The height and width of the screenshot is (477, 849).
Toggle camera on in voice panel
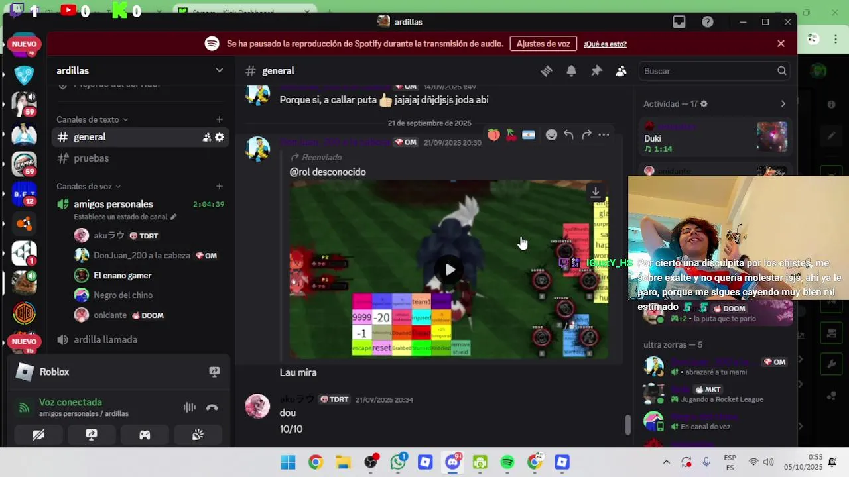[x=38, y=435]
